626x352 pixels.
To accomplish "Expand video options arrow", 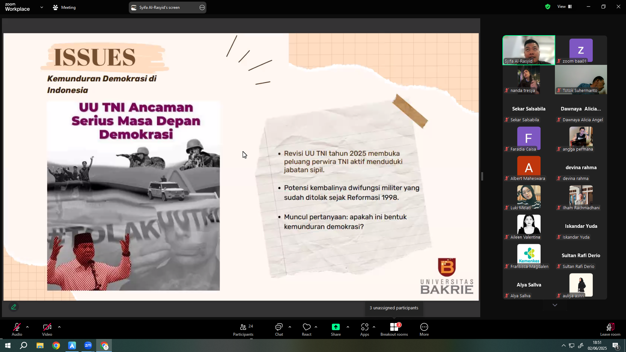I will tap(59, 327).
